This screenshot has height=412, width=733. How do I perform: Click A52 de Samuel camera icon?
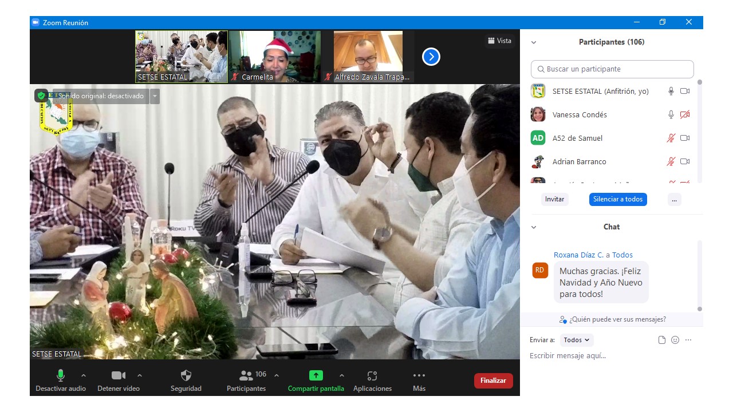point(685,138)
